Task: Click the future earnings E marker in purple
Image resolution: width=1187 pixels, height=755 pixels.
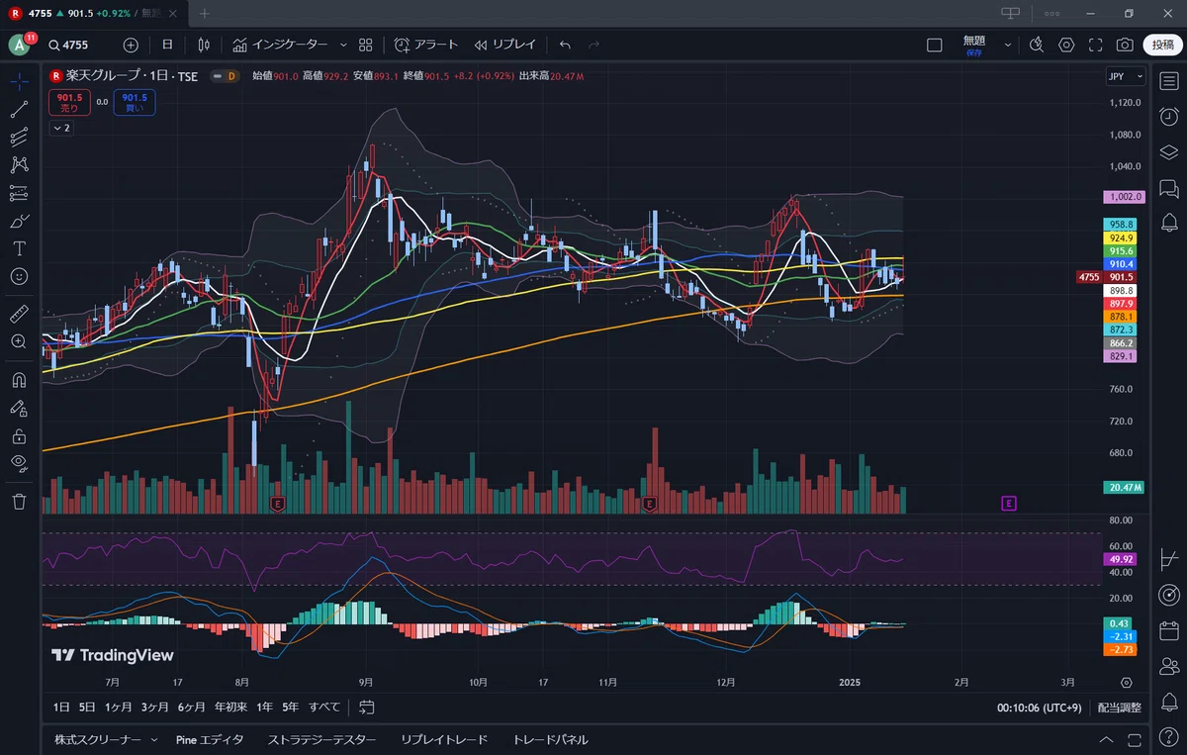Action: [1009, 504]
